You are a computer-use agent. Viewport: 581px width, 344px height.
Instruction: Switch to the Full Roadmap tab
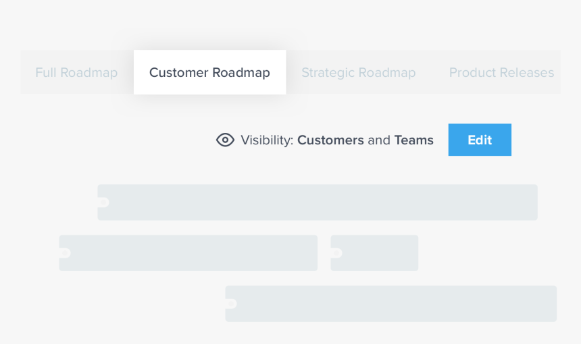76,72
